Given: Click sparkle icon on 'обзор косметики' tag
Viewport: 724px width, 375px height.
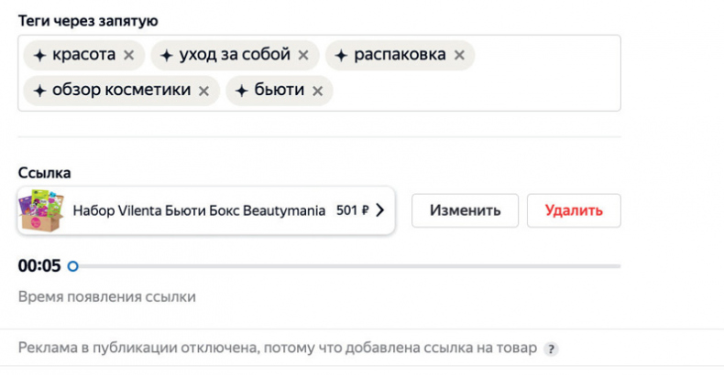Looking at the screenshot, I should [39, 91].
